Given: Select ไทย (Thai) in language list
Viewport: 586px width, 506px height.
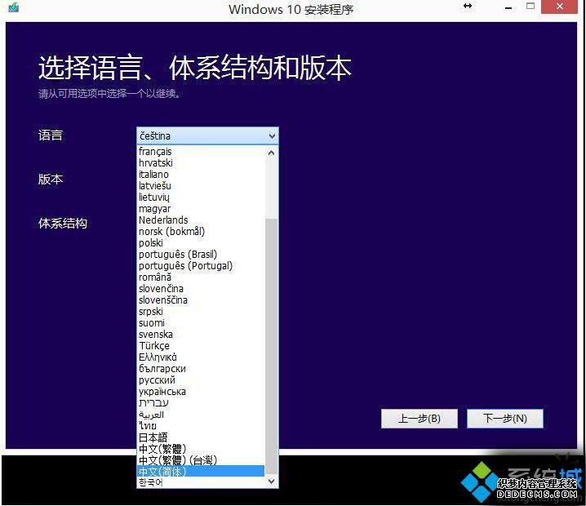Looking at the screenshot, I should click(202, 426).
